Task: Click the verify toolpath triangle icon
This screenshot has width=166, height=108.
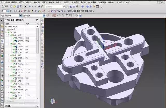Action: [52, 11]
